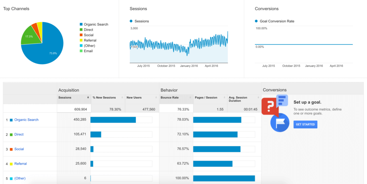
Task: Click pages per session value 1.55
Action: point(220,109)
